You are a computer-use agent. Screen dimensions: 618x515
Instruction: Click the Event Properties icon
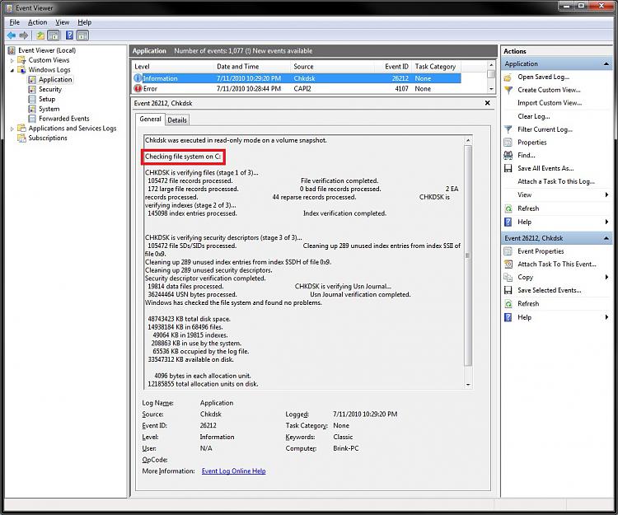coord(508,251)
